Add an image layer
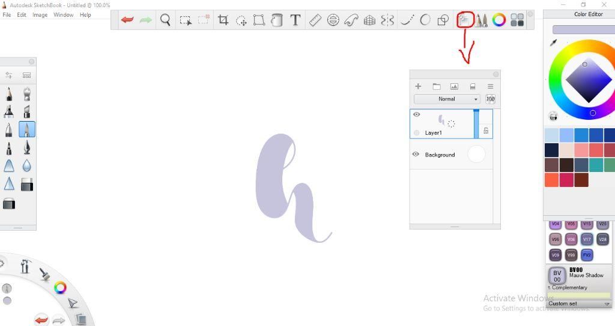This screenshot has height=326, width=615. (x=454, y=86)
